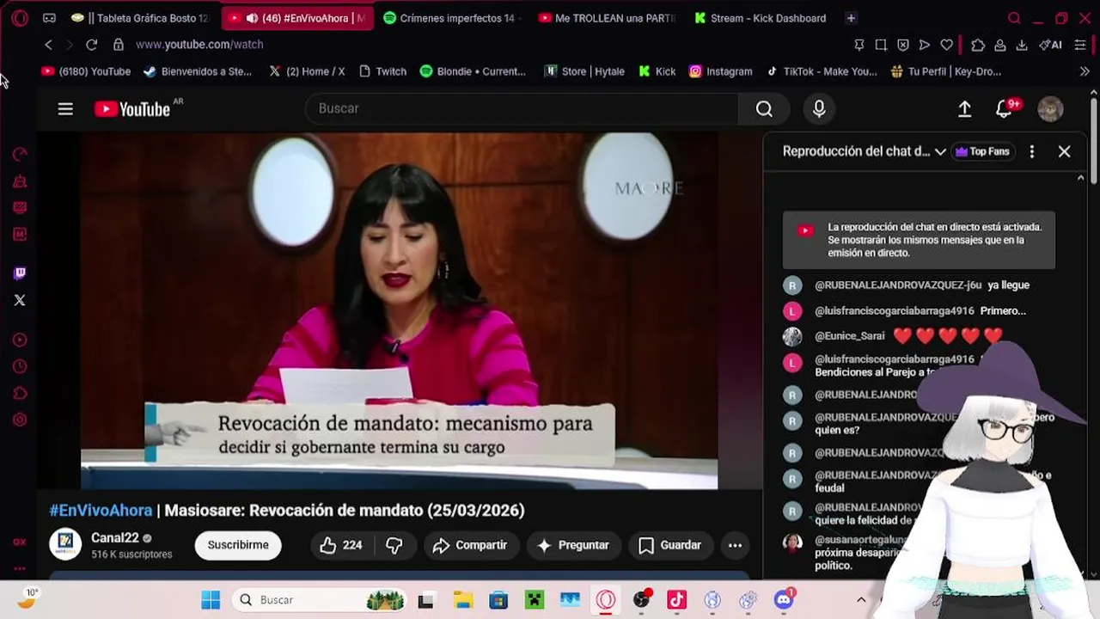The width and height of the screenshot is (1100, 619).
Task: Open the Canal22 channel name
Action: (x=115, y=538)
